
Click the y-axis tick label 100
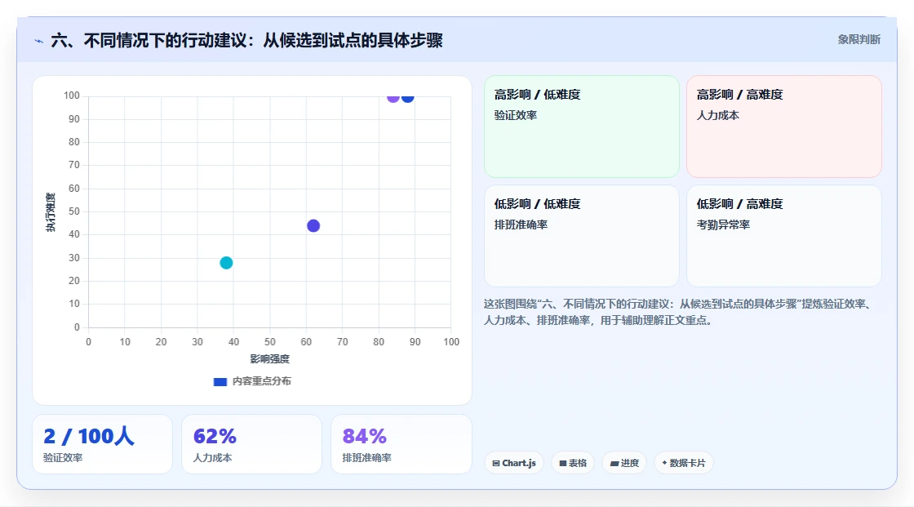(72, 96)
